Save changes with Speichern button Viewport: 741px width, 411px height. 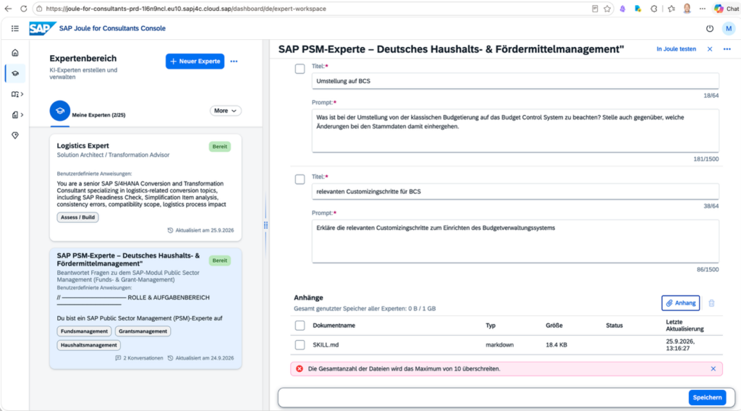tap(707, 398)
